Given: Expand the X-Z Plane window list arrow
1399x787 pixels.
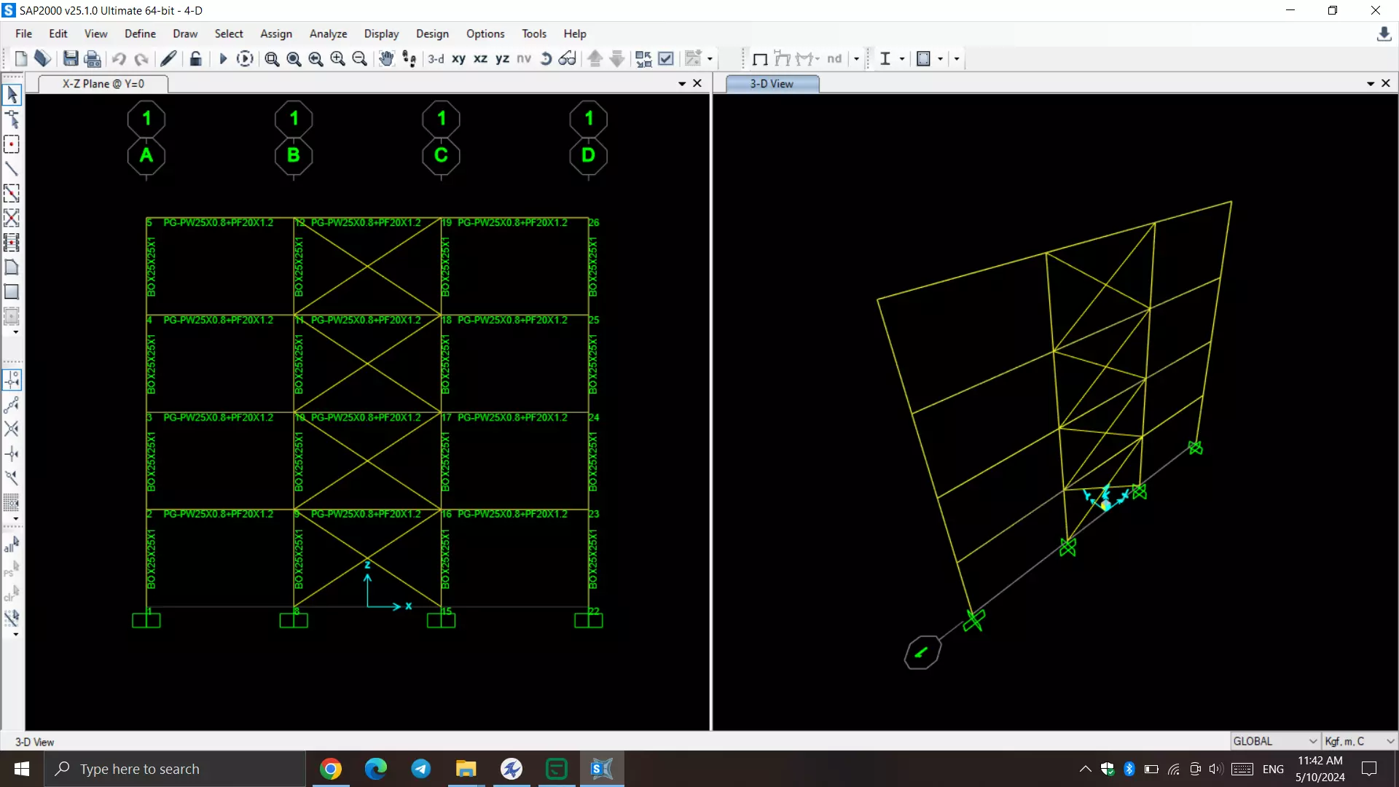Looking at the screenshot, I should [x=682, y=84].
